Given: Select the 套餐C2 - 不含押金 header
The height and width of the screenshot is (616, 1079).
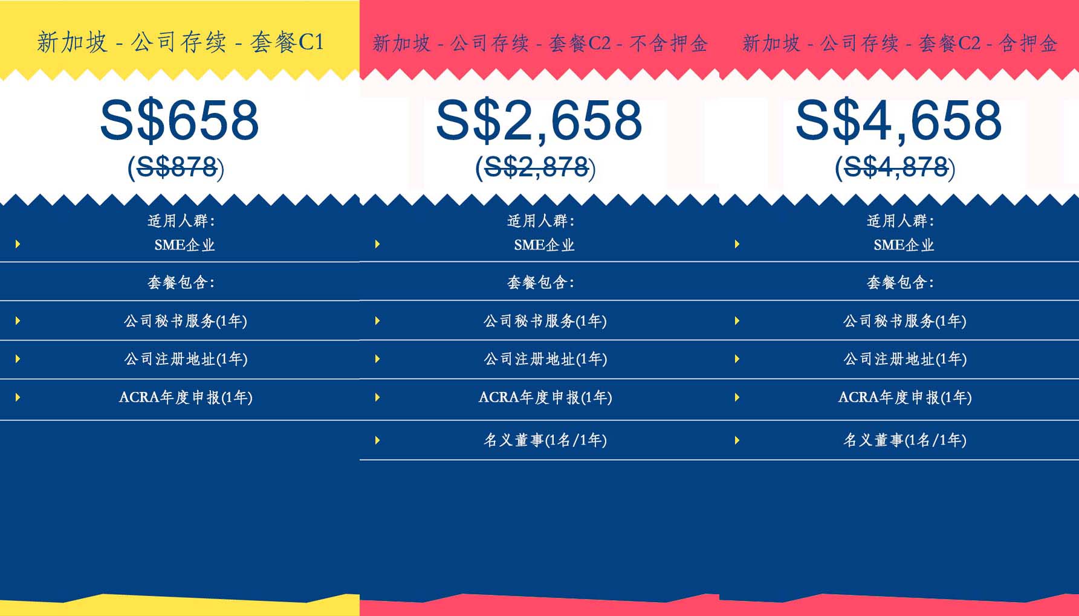Looking at the screenshot, I should (x=540, y=43).
